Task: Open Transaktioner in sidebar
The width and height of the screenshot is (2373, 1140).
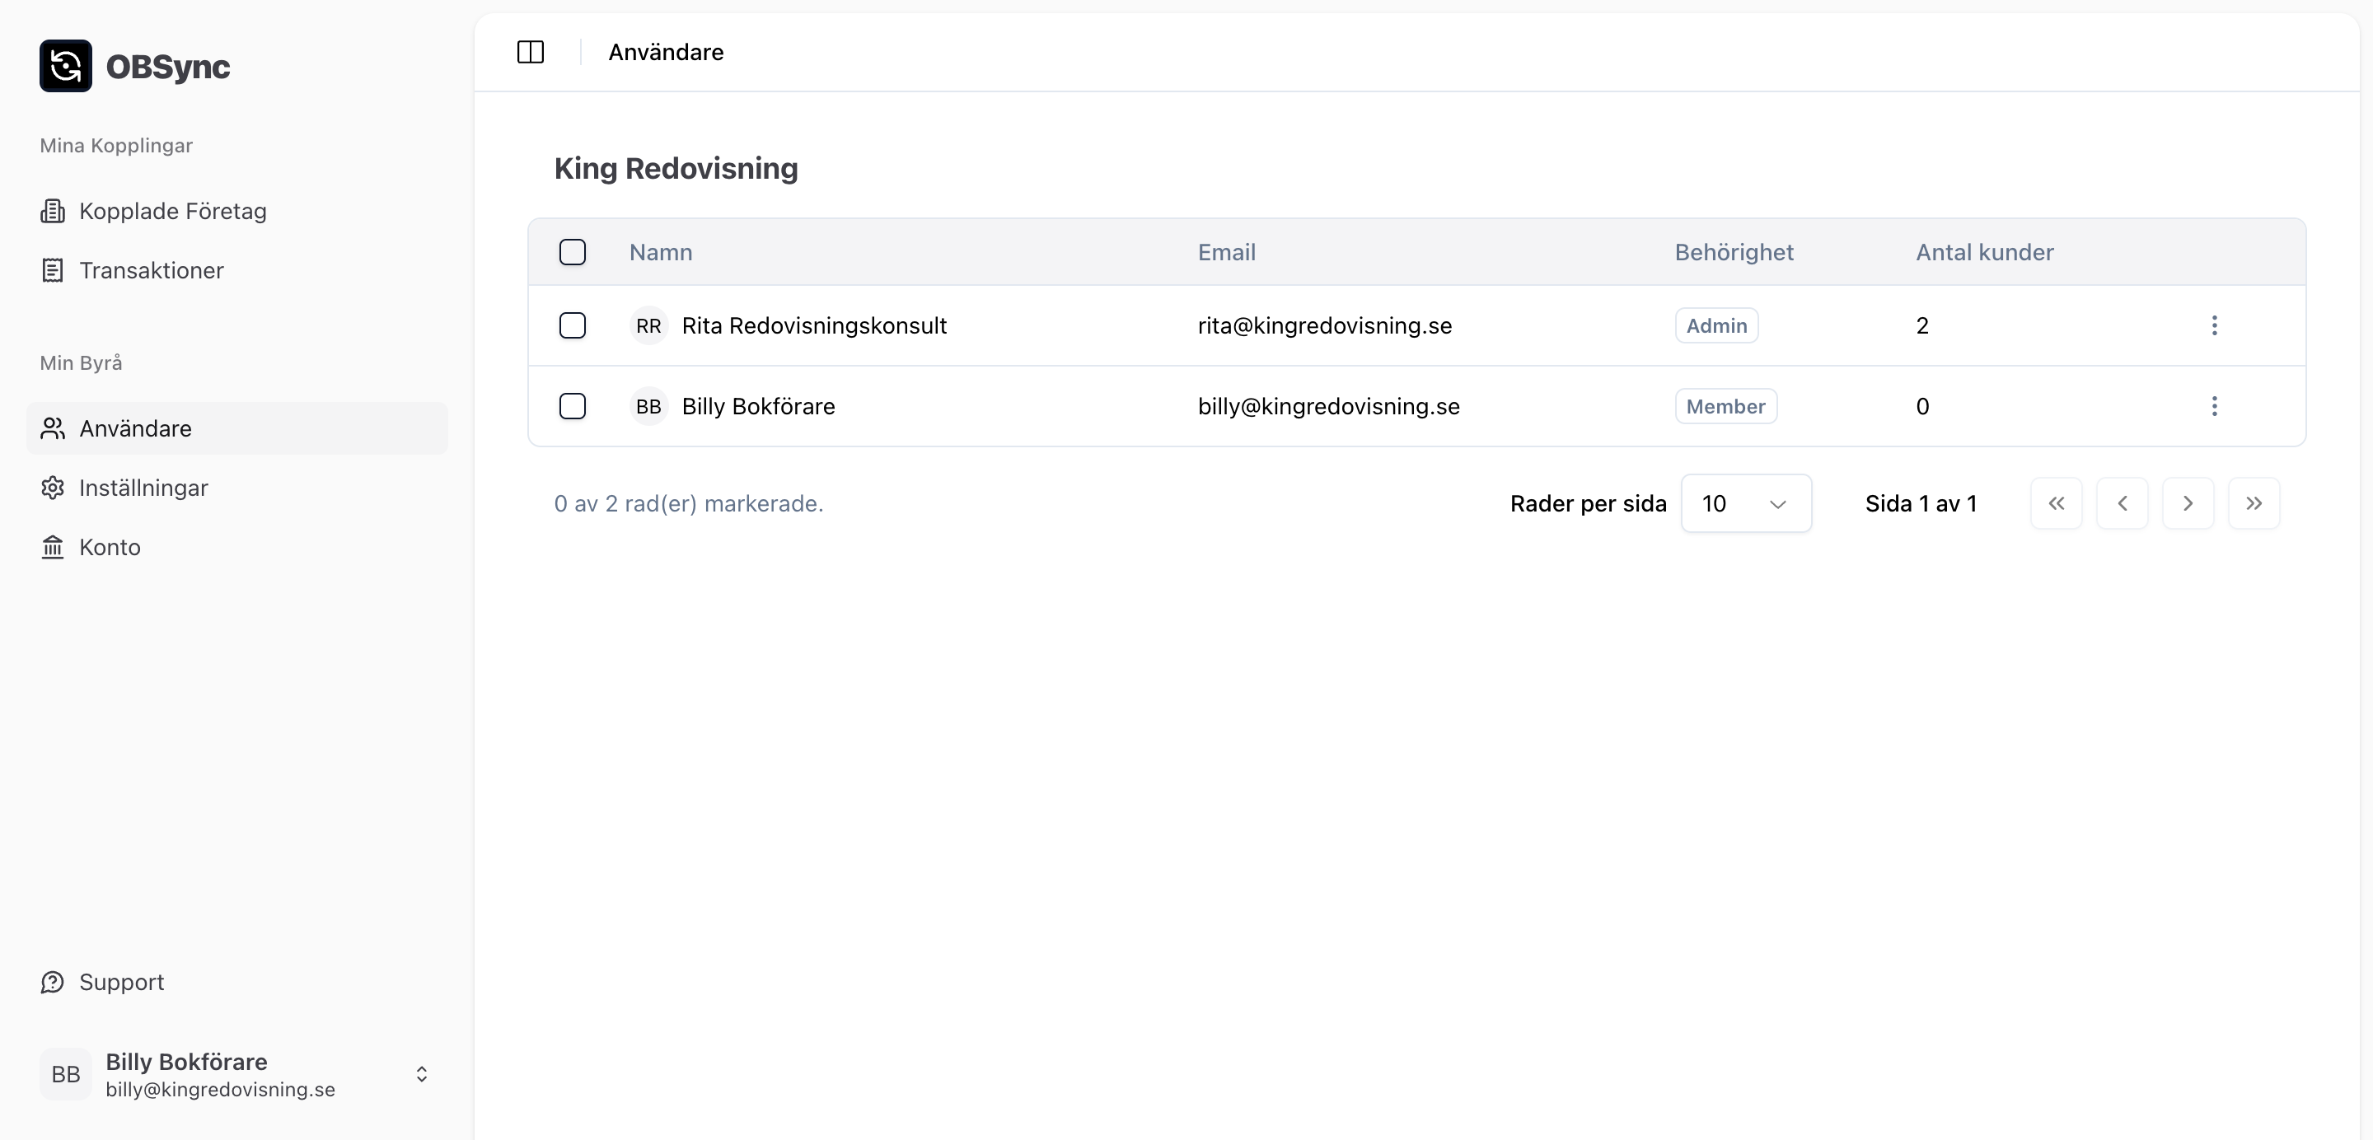Action: 151,271
